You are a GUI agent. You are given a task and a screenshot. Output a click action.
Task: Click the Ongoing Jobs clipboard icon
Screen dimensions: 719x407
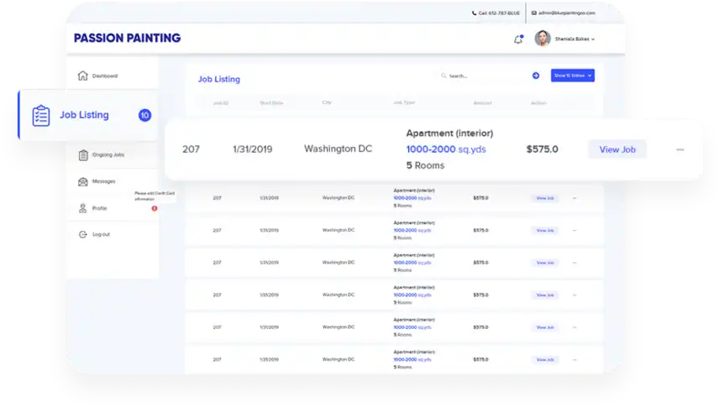(x=83, y=155)
